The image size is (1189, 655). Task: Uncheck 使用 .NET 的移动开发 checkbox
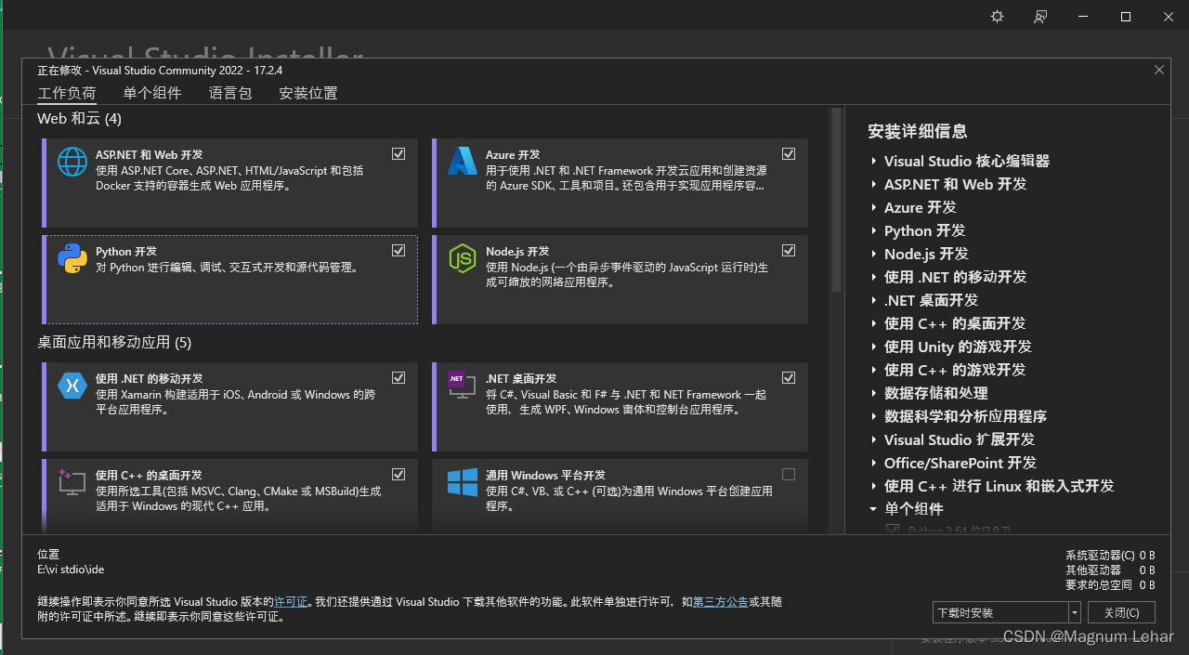pos(399,377)
